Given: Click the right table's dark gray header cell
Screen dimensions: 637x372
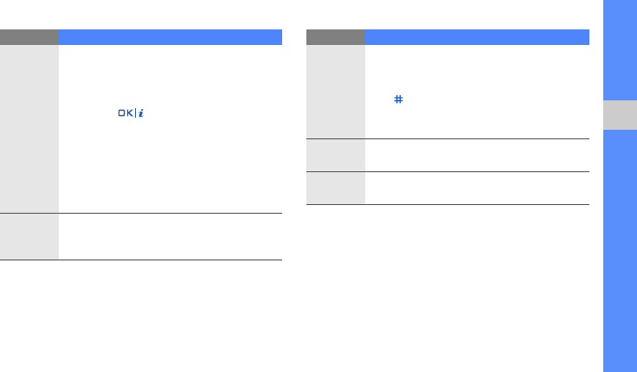Looking at the screenshot, I should (336, 37).
